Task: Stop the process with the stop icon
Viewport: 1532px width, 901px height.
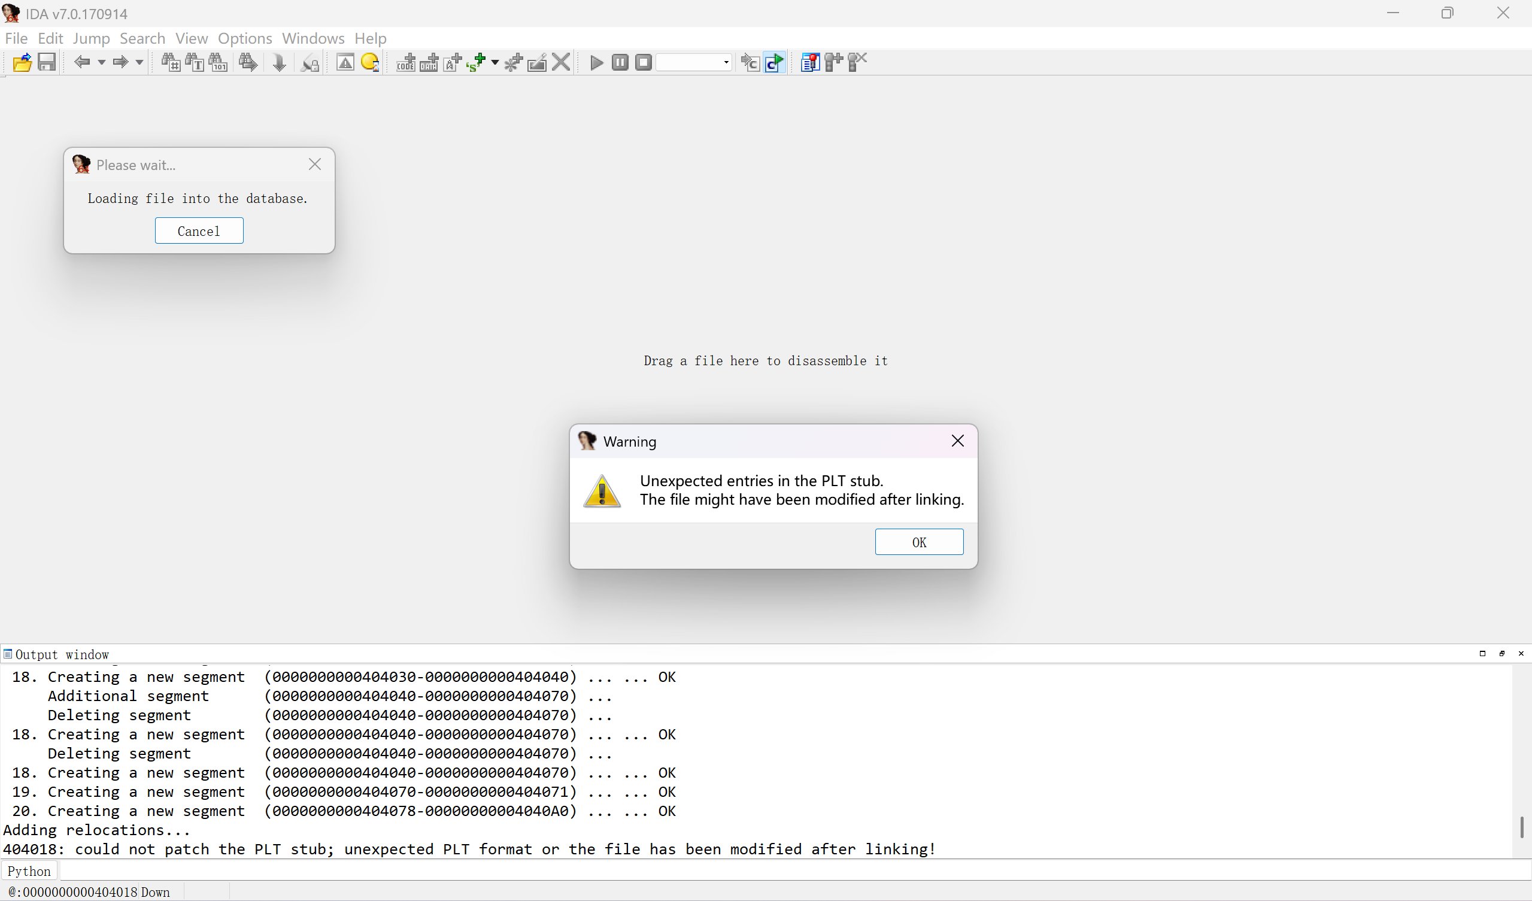Action: [x=644, y=62]
